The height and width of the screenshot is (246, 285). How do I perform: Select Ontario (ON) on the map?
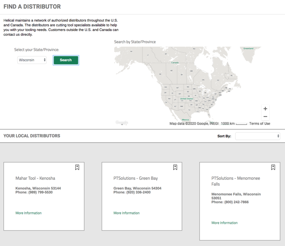coord(203,80)
